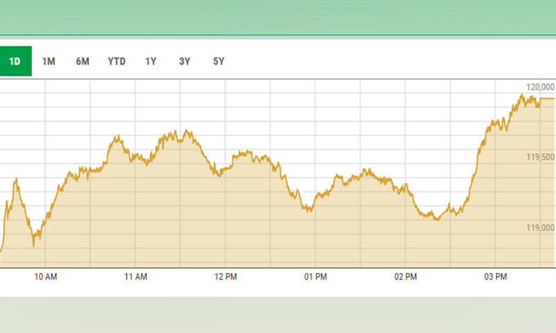556x333 pixels.
Task: Click the 02 PM axis label
Action: coord(405,277)
